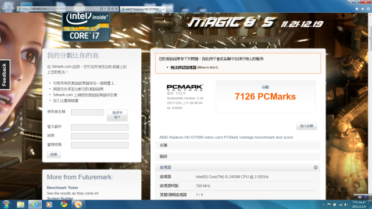This screenshot has height=209, width=372.
Task: Open a new blank tab
Action: [x=169, y=9]
